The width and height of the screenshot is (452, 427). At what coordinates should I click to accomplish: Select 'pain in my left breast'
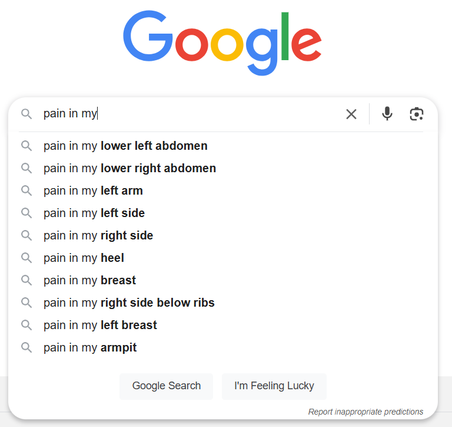click(x=100, y=325)
